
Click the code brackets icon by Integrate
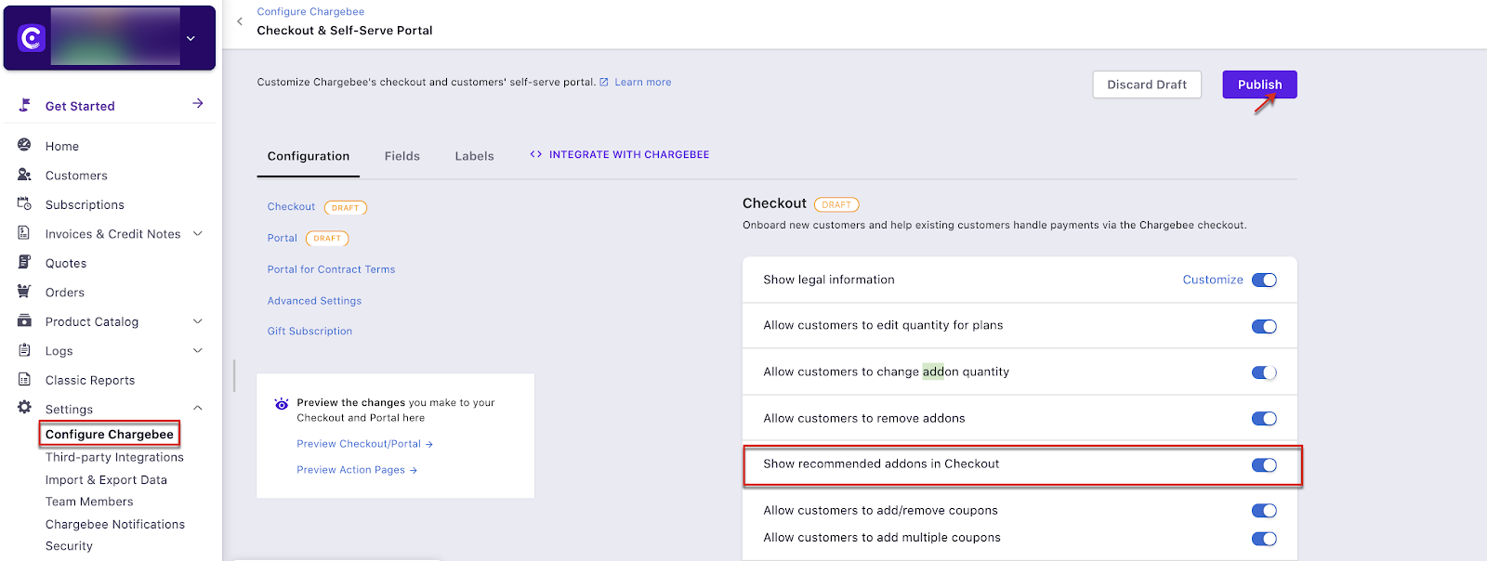536,154
